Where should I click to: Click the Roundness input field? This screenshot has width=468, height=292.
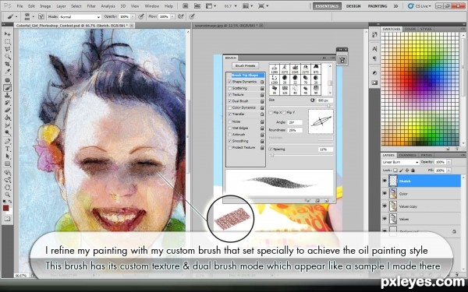295,130
